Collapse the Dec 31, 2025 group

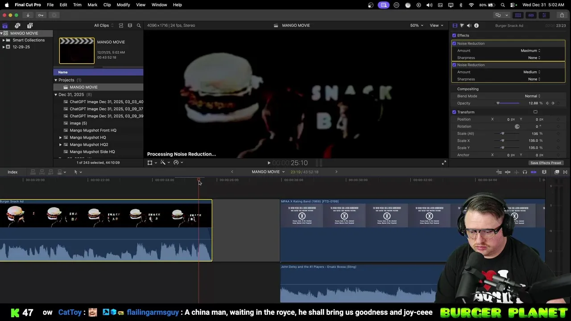click(56, 95)
